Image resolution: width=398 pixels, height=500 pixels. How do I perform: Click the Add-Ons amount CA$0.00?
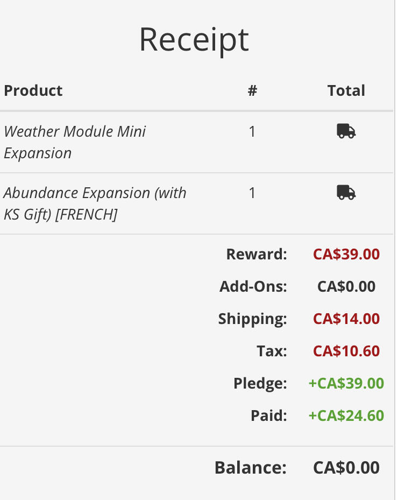click(346, 286)
